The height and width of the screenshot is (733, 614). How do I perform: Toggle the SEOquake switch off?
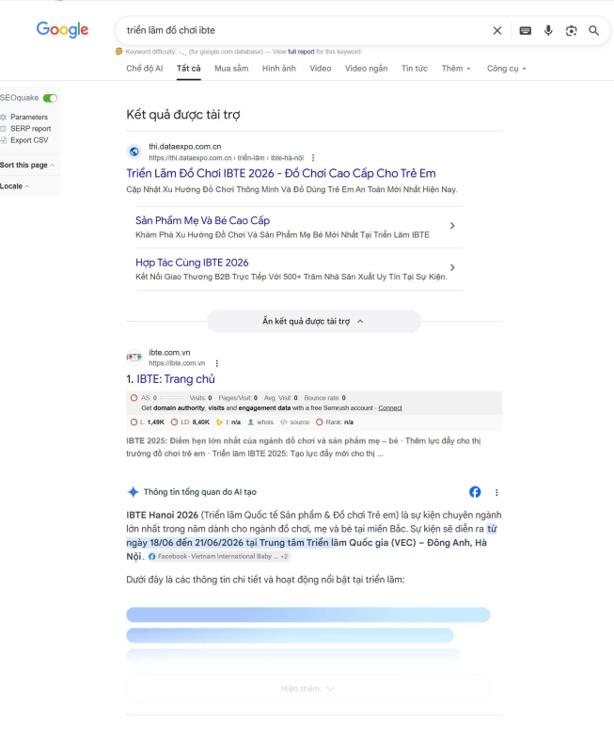tap(50, 98)
